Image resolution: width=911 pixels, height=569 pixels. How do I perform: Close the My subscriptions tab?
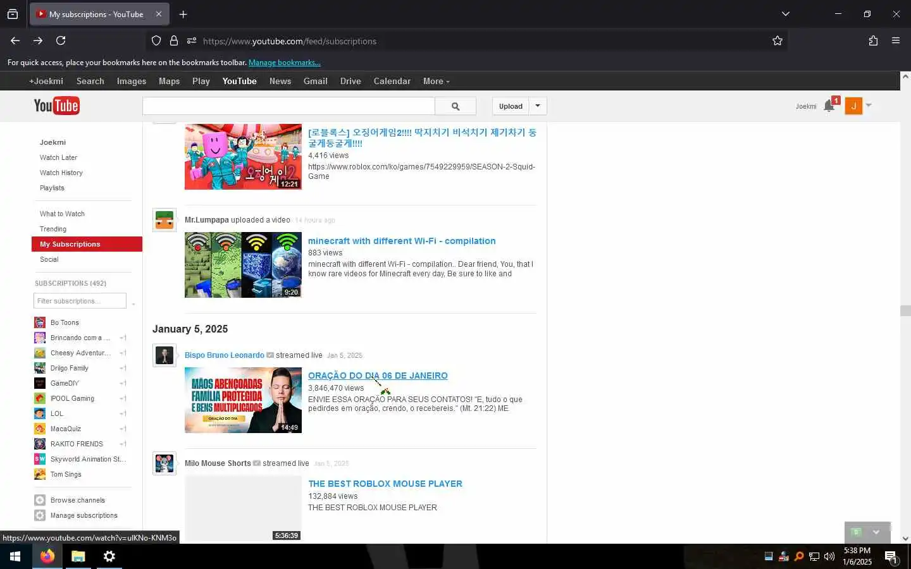point(159,14)
